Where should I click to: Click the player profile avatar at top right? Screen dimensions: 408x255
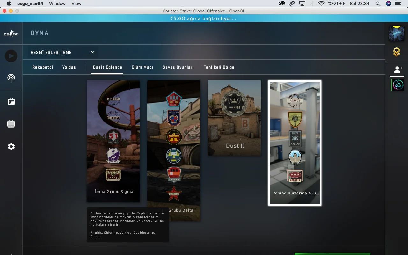click(397, 33)
